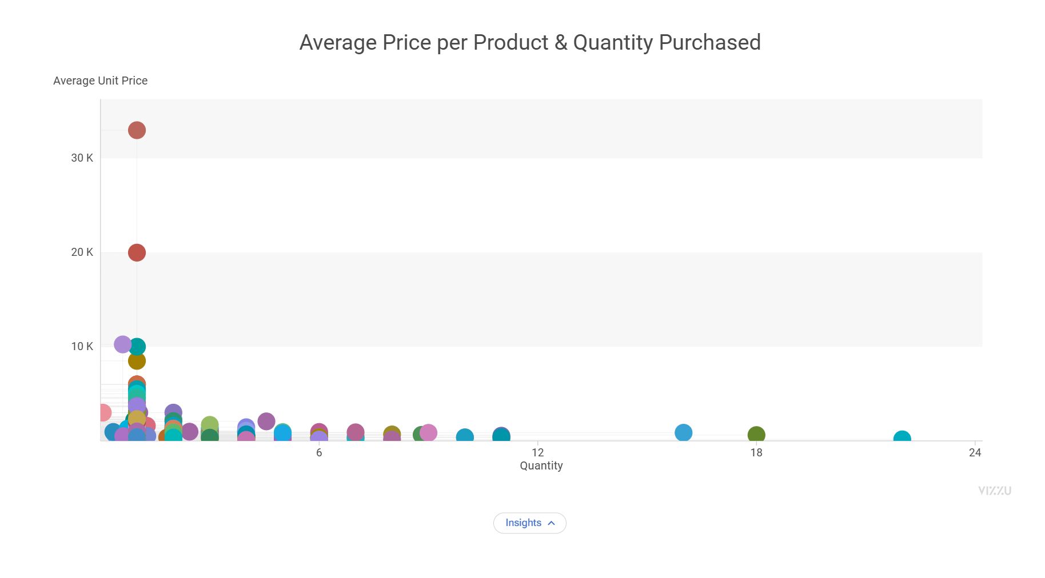Click the 12 tick label on x-axis
The image size is (1045, 578).
(538, 452)
